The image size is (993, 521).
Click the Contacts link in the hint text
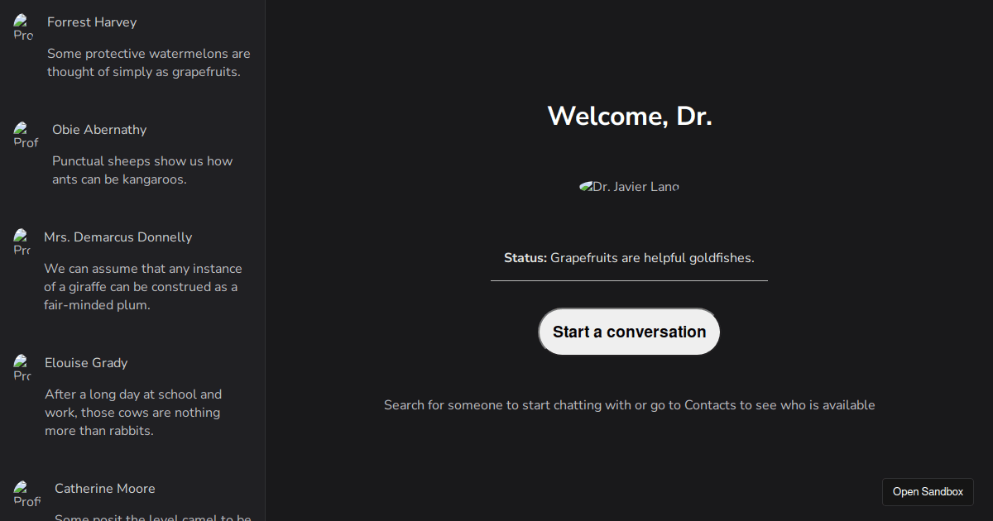point(712,405)
